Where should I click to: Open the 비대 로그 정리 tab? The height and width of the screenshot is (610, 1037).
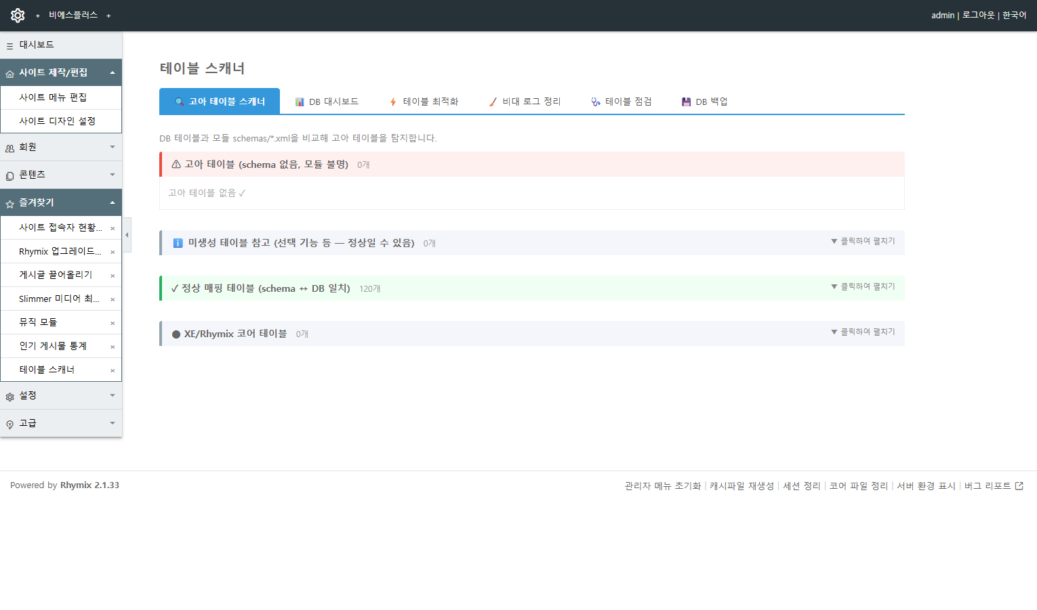[x=525, y=102]
